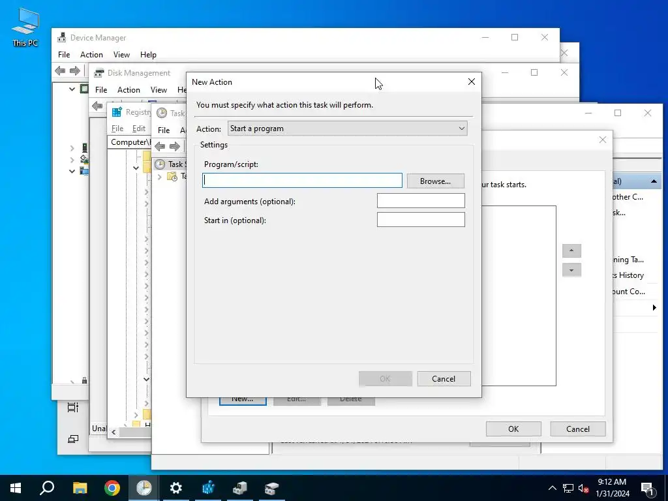
Task: Switch to Disk Management taskbar icon
Action: point(272,488)
